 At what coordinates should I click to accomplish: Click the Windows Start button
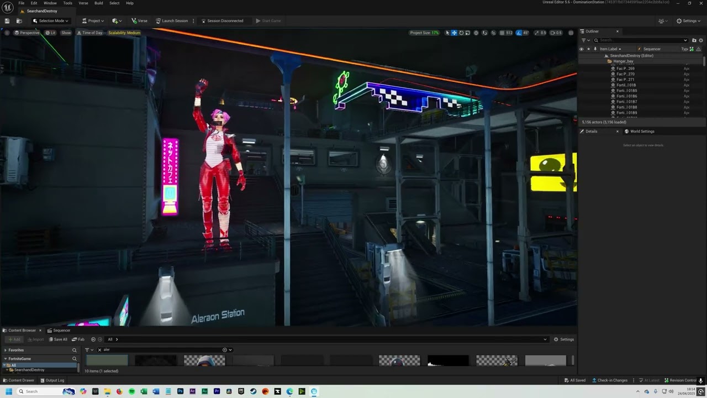pyautogui.click(x=9, y=391)
